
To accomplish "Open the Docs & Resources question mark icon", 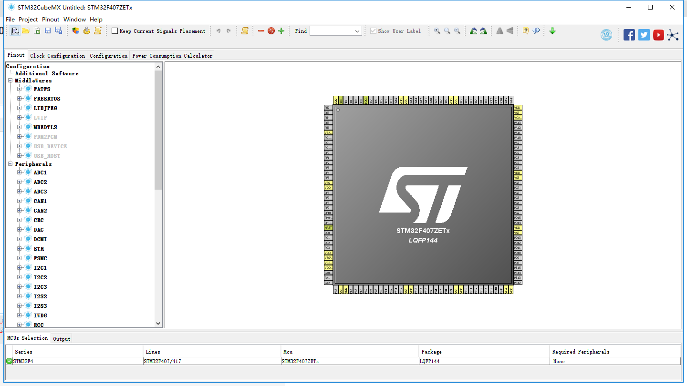I will click(x=525, y=30).
